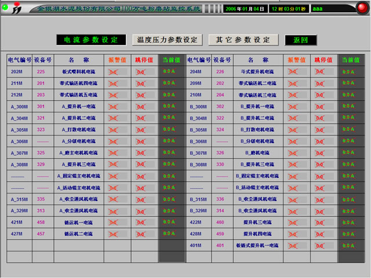Click the green status light at top-left
The image size is (371, 278).
point(5,8)
